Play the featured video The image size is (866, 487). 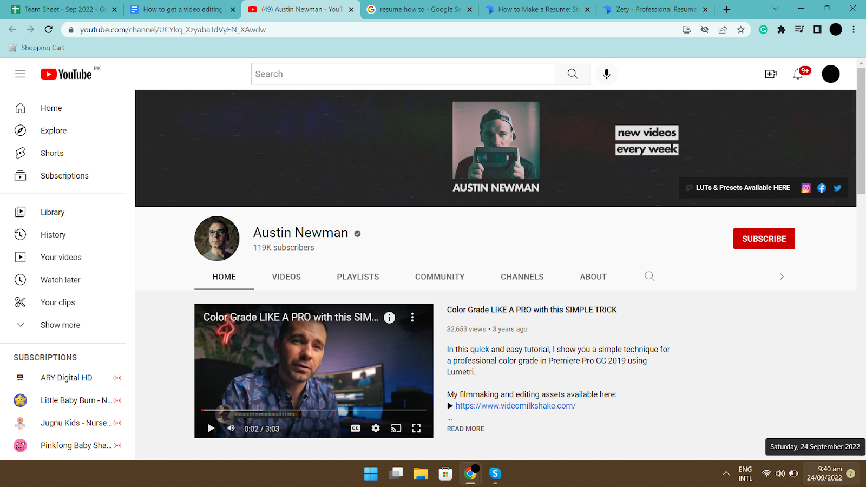(211, 429)
